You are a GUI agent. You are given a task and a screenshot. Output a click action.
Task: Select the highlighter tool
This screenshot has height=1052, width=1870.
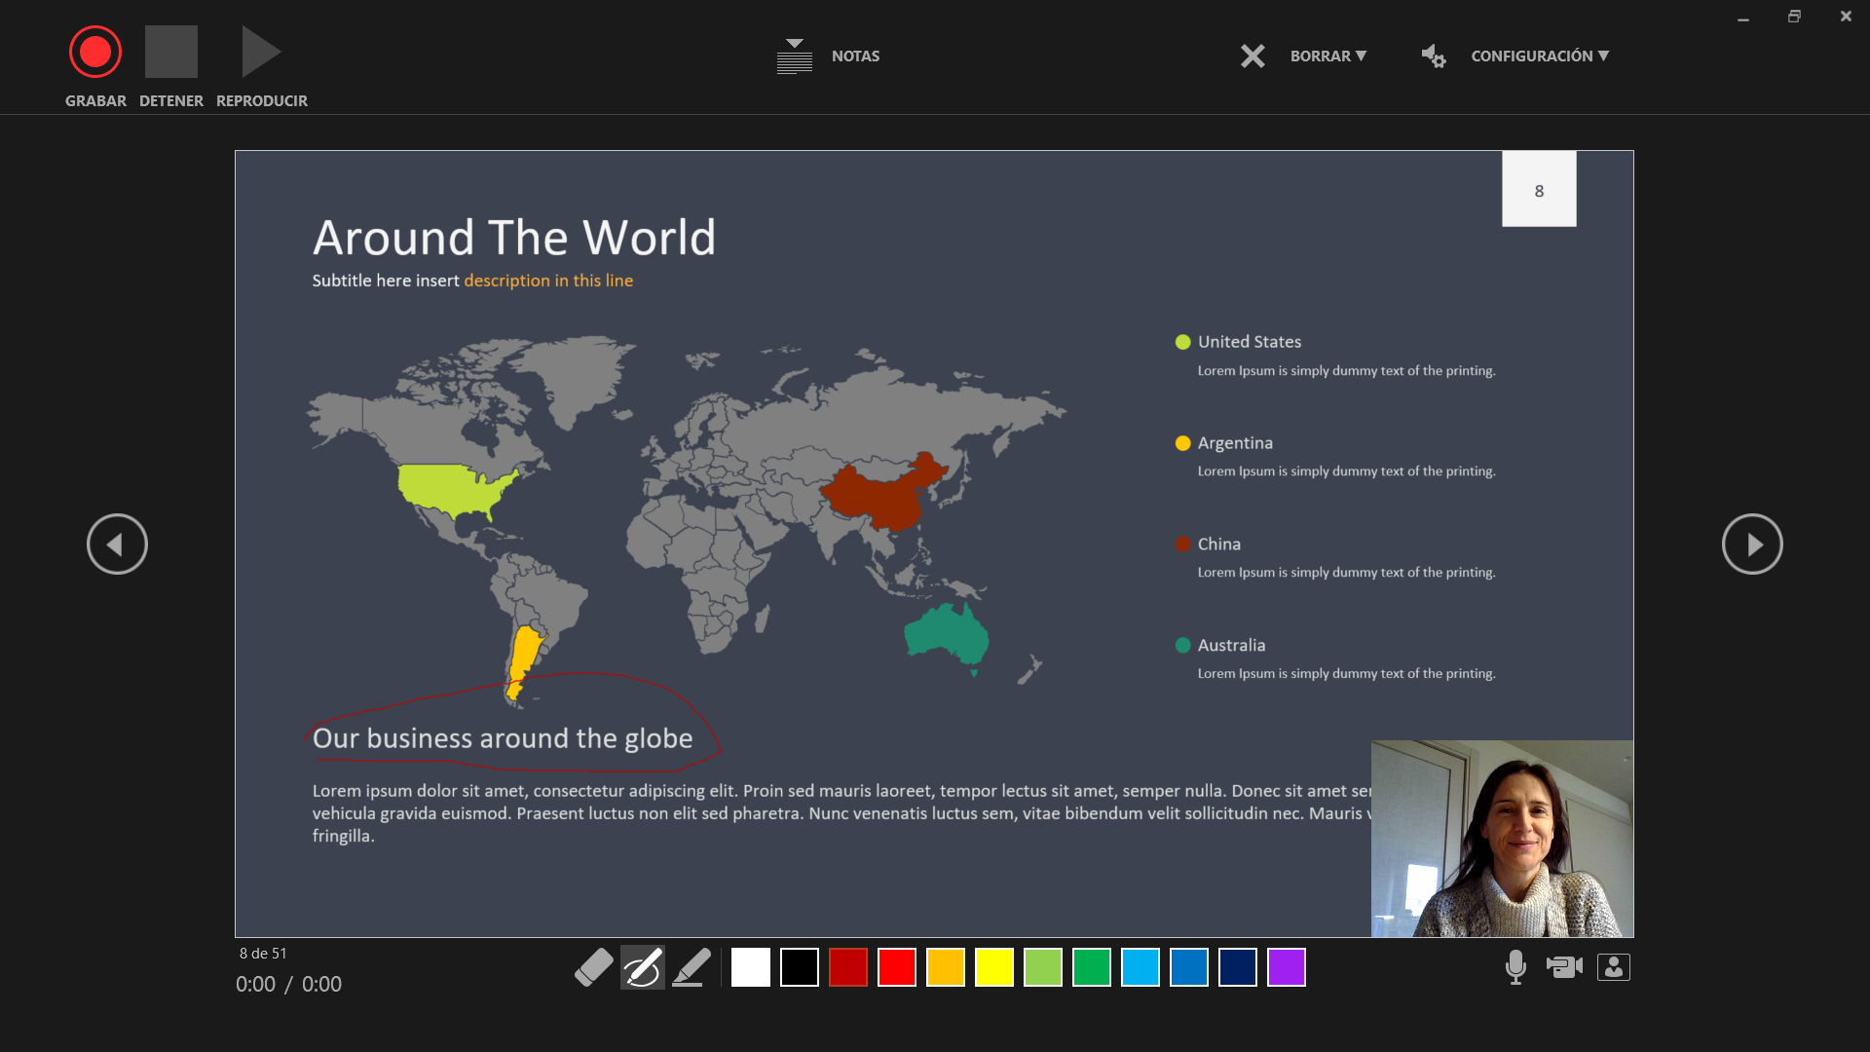(x=692, y=967)
